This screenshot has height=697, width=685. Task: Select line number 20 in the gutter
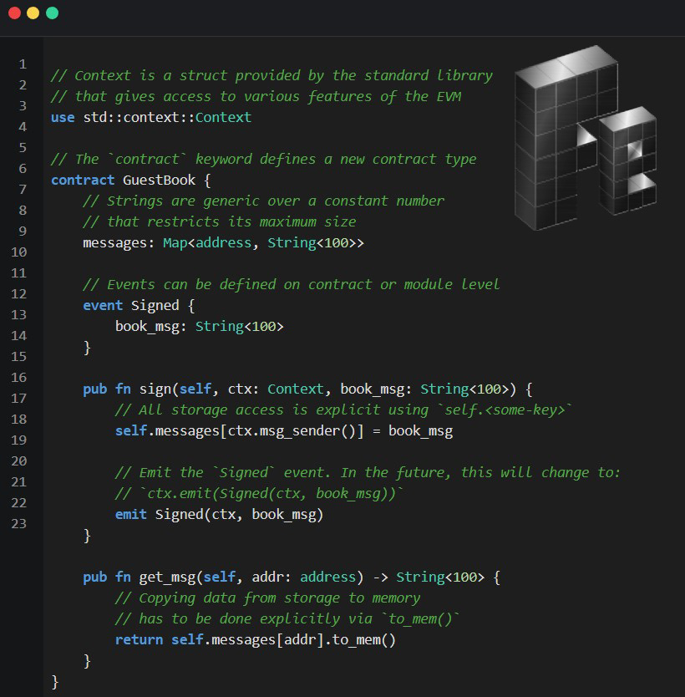click(x=19, y=461)
